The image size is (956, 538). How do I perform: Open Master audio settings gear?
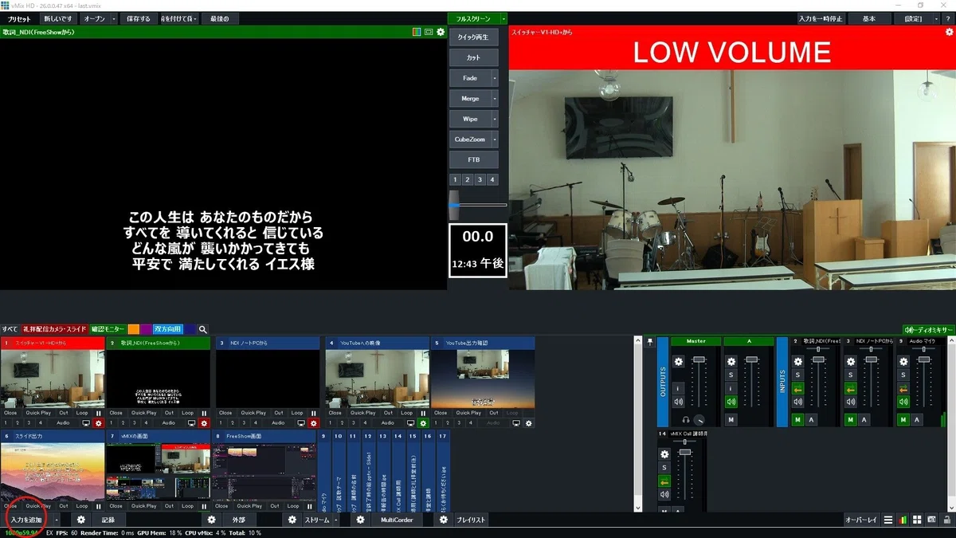click(679, 362)
